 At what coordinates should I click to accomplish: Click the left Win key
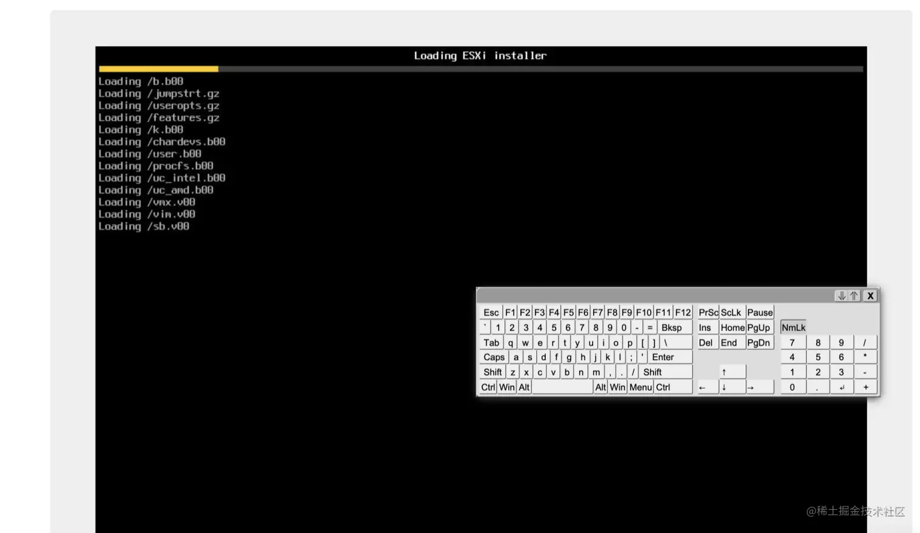pyautogui.click(x=507, y=387)
